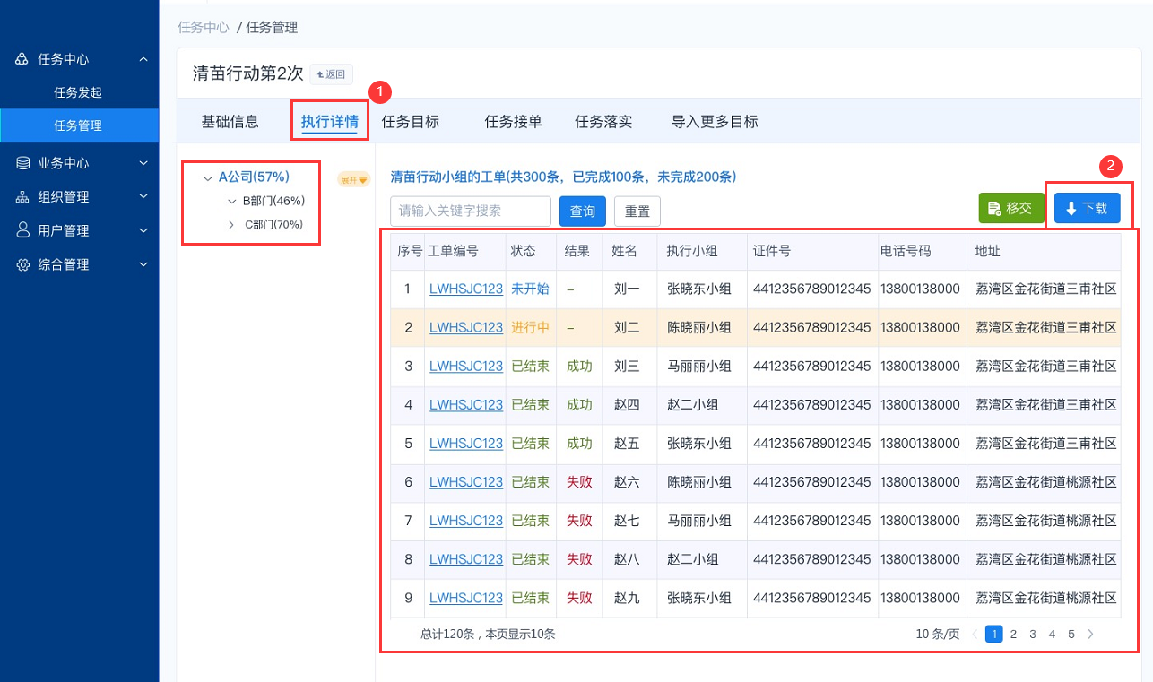Expand the 综合管理 menu chevron
Screen dimensions: 1153x682
pos(143,265)
